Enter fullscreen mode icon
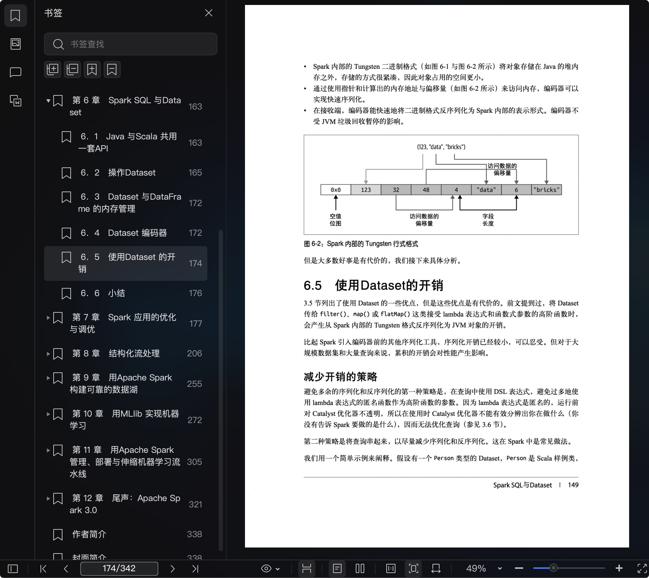 click(642, 569)
